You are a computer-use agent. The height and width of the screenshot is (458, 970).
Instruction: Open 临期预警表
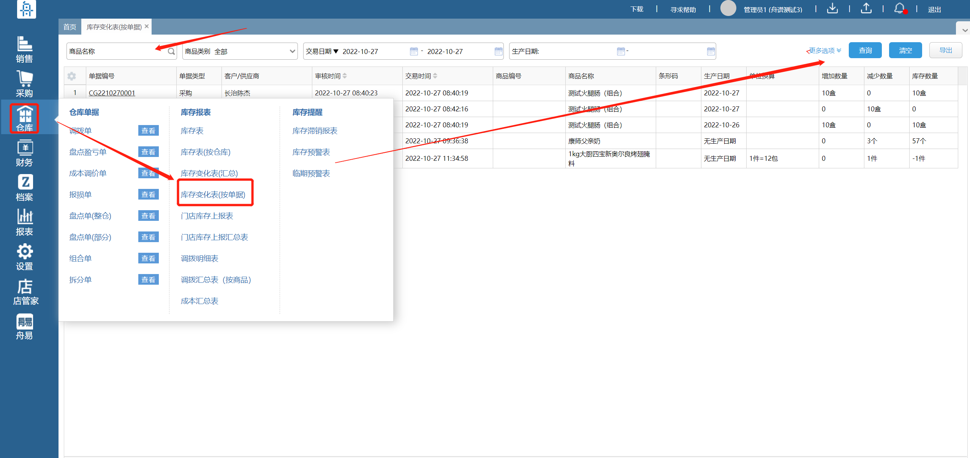[x=311, y=173]
